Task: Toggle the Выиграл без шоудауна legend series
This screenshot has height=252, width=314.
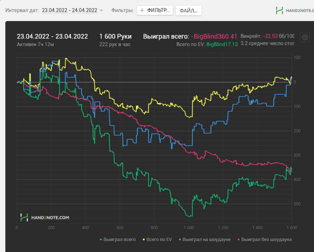Action: coord(265,239)
